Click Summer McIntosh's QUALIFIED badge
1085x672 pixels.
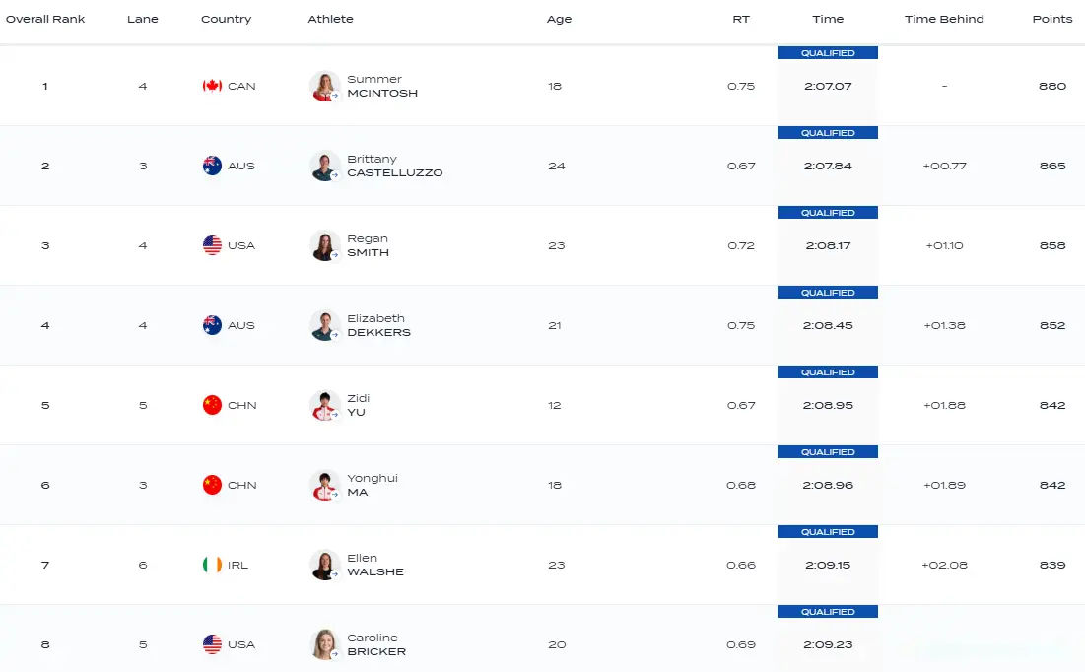tap(828, 53)
